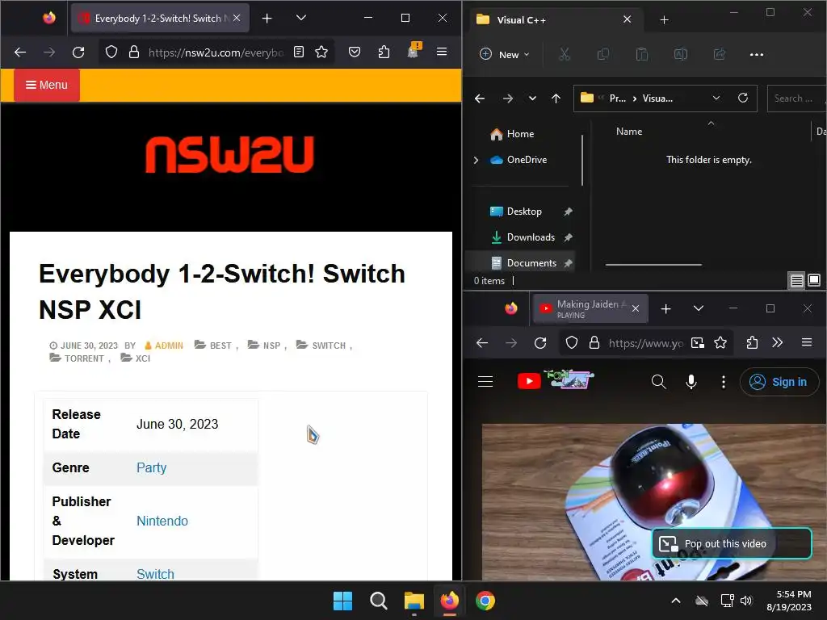
Task: Save nsw2u page to Pocket
Action: click(x=355, y=52)
